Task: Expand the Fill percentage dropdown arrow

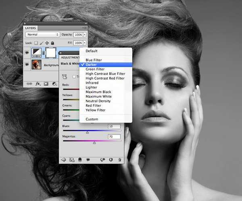Action: point(84,43)
